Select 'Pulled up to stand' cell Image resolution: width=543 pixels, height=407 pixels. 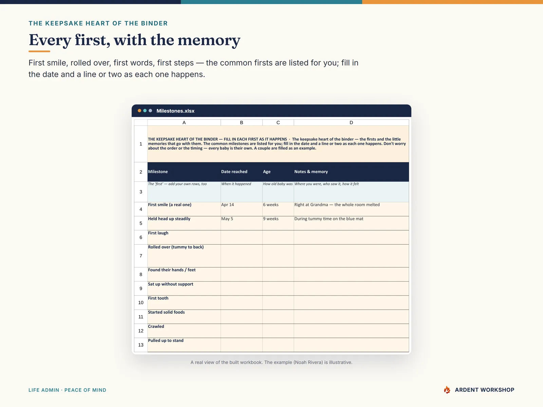pyautogui.click(x=184, y=345)
